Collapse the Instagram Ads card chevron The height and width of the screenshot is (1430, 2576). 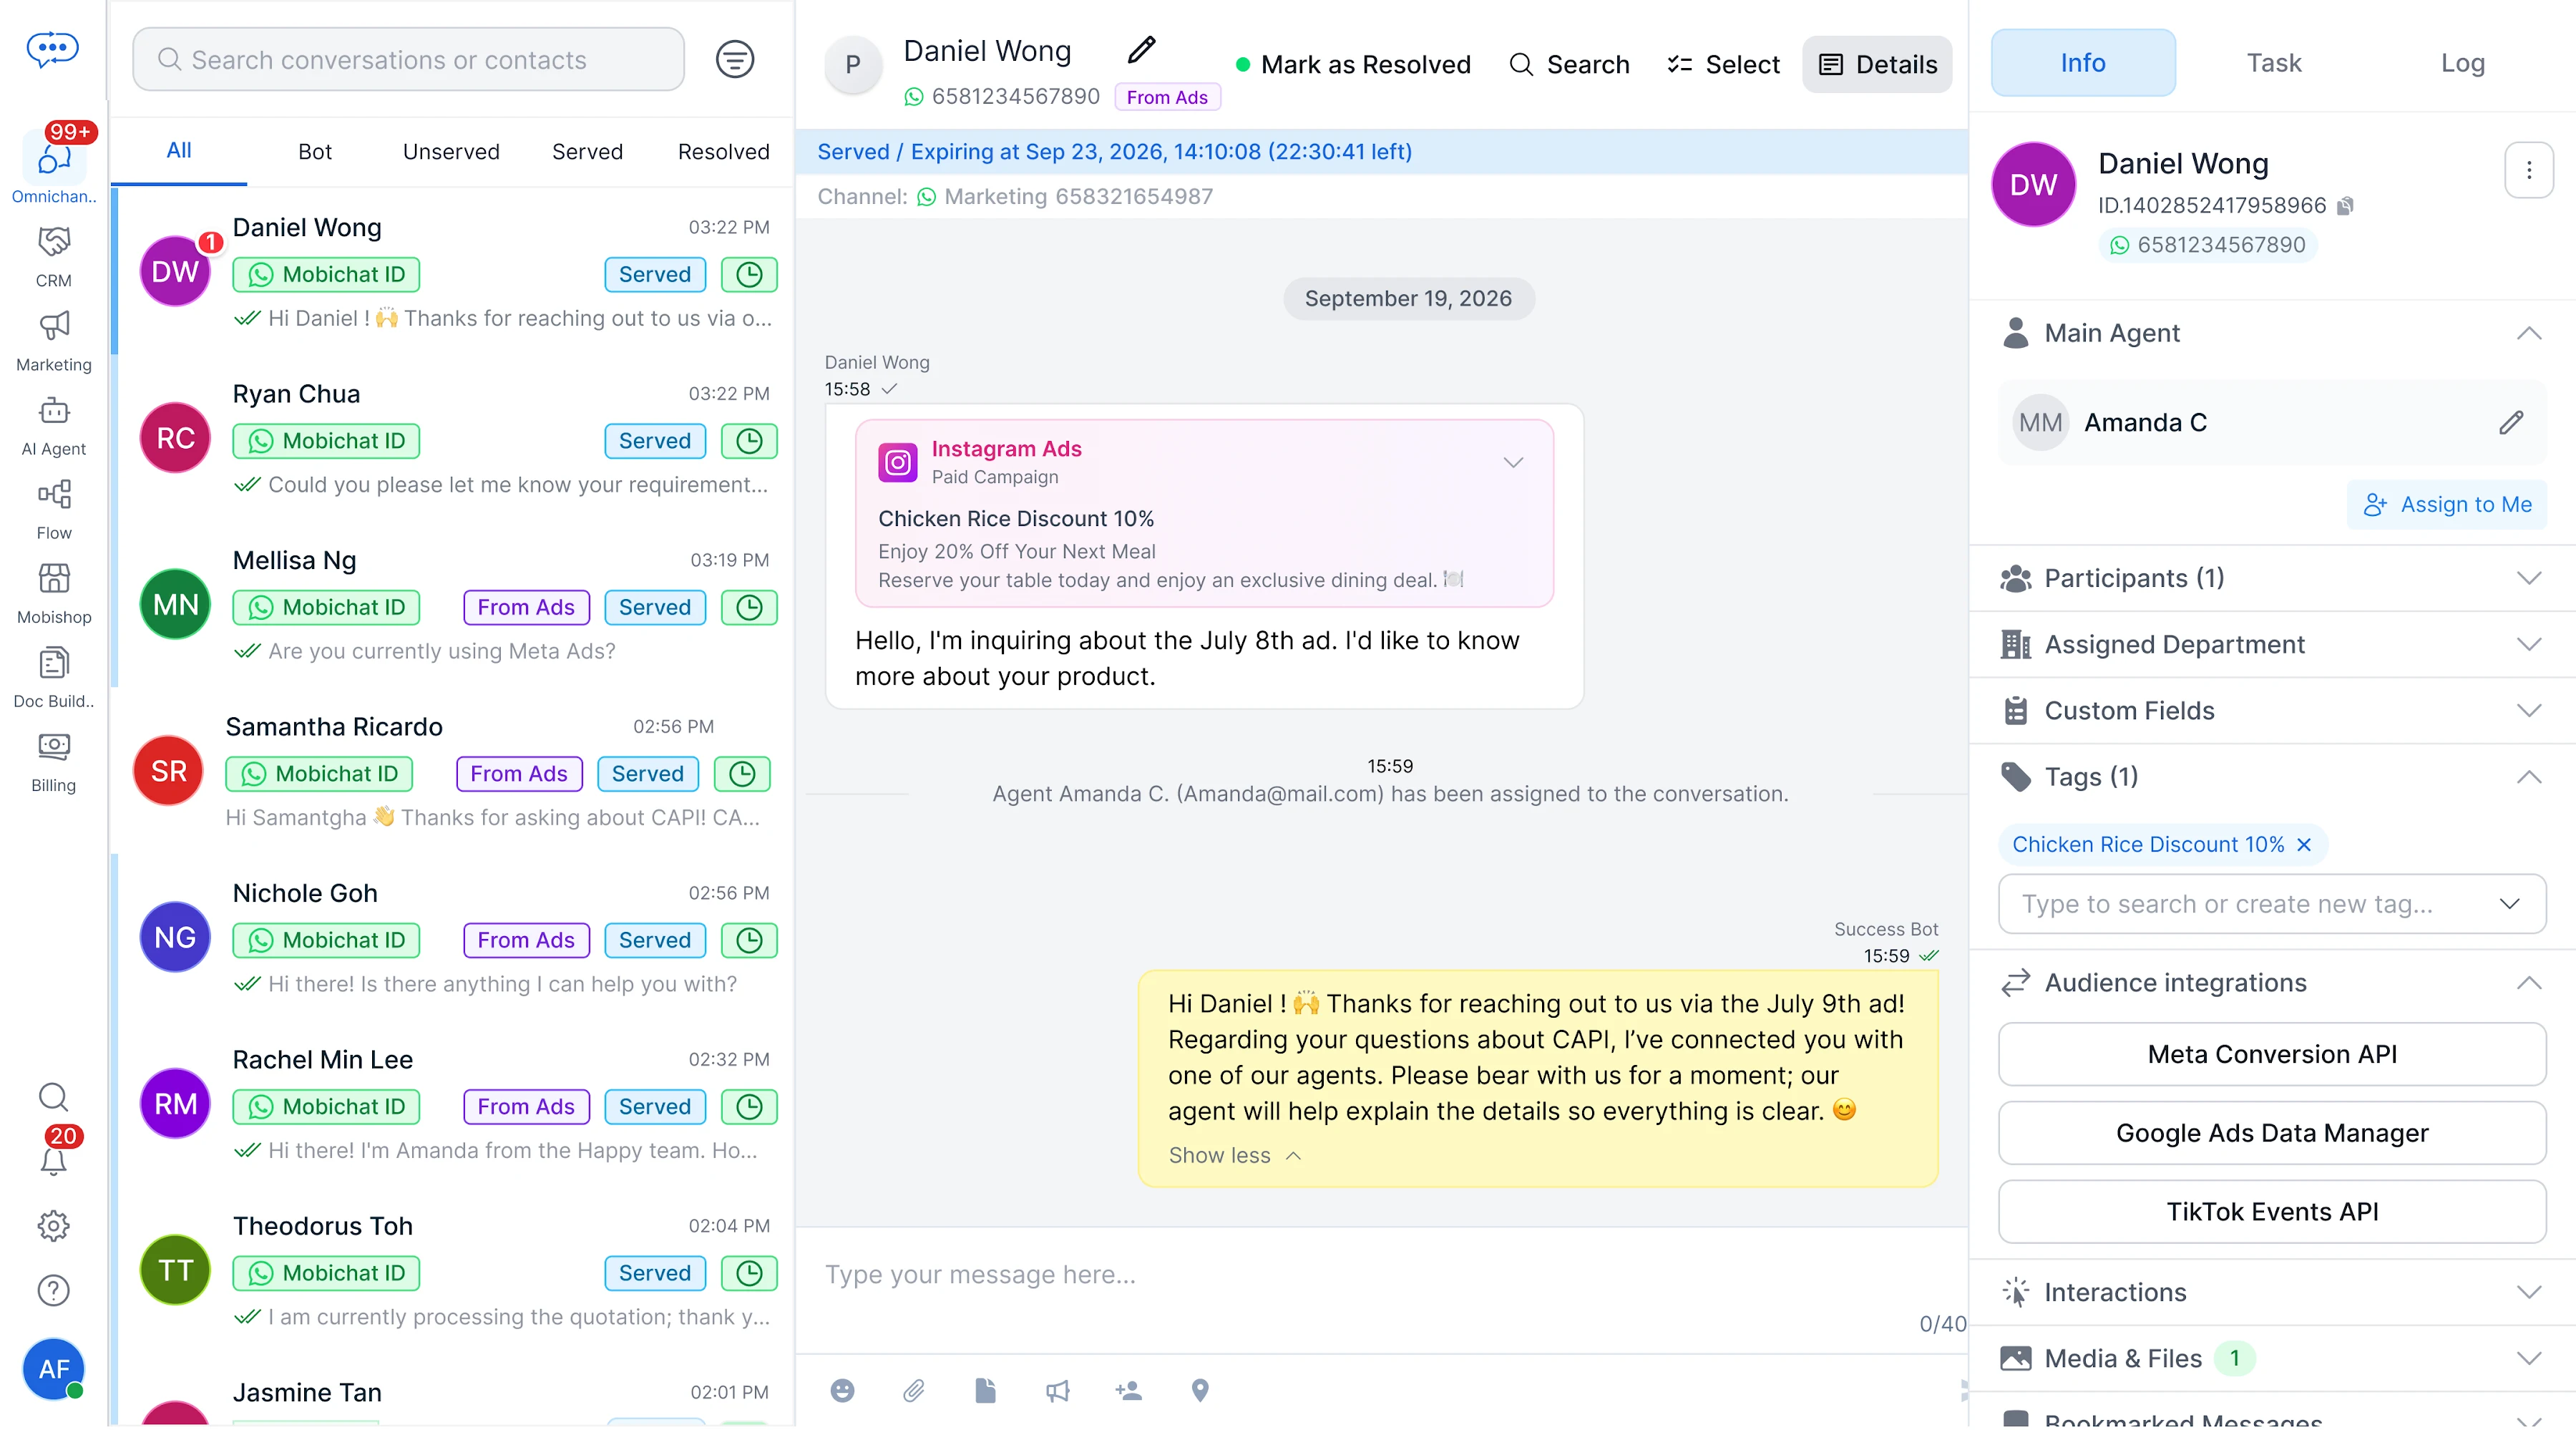(x=1513, y=462)
